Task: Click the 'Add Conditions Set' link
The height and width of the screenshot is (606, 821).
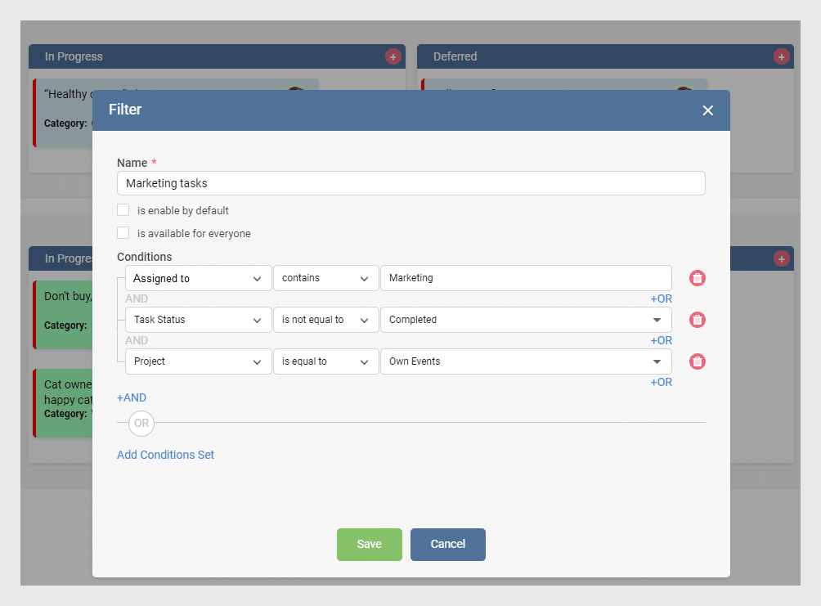Action: click(x=165, y=455)
